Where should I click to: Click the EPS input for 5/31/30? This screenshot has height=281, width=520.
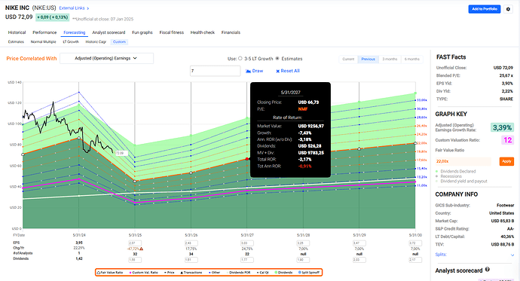[415, 243]
